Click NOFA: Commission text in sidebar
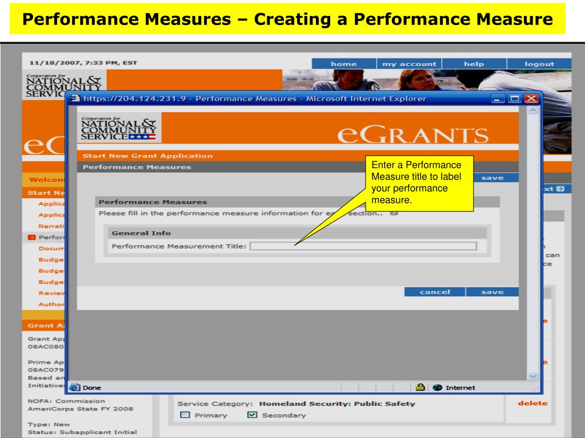Screen dimensions: 585x438 [x=66, y=401]
